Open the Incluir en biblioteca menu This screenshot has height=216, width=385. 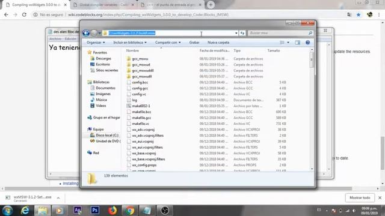[x=130, y=43]
